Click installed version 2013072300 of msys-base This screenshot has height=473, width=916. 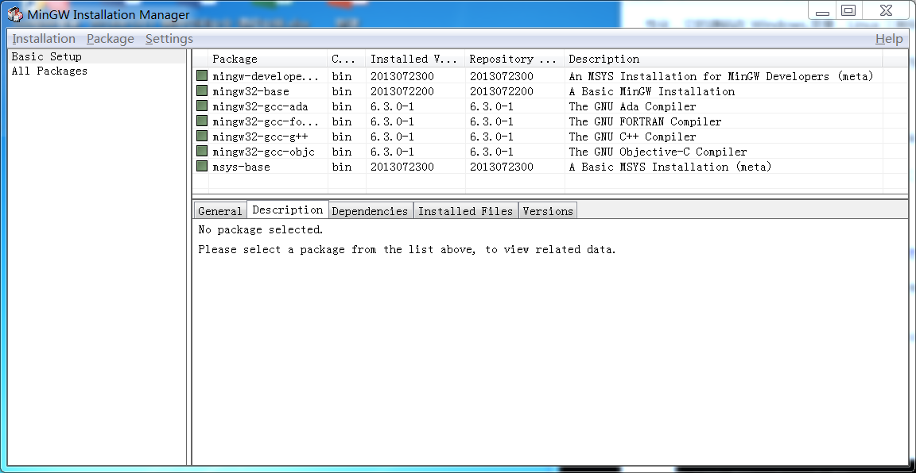tap(402, 167)
